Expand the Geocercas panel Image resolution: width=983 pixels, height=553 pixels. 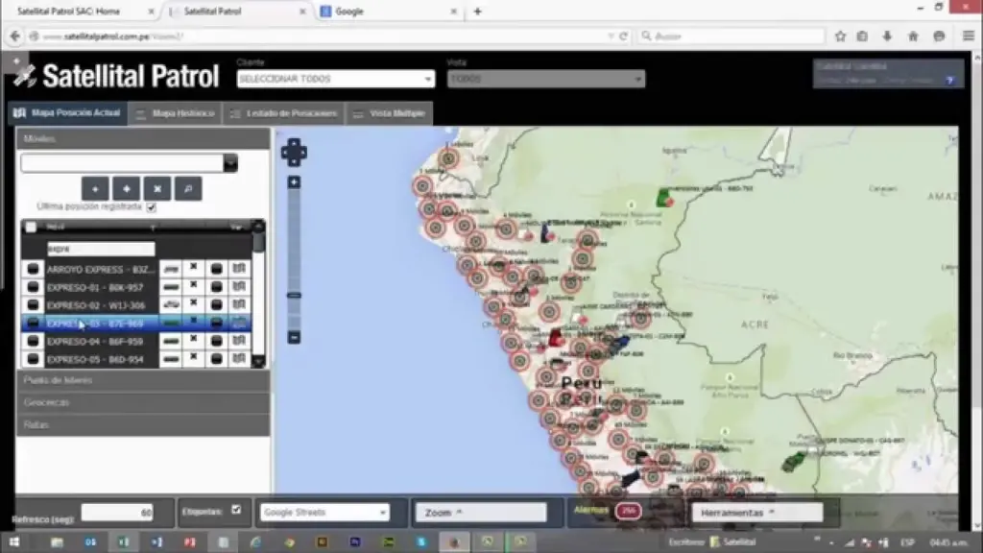(x=143, y=402)
